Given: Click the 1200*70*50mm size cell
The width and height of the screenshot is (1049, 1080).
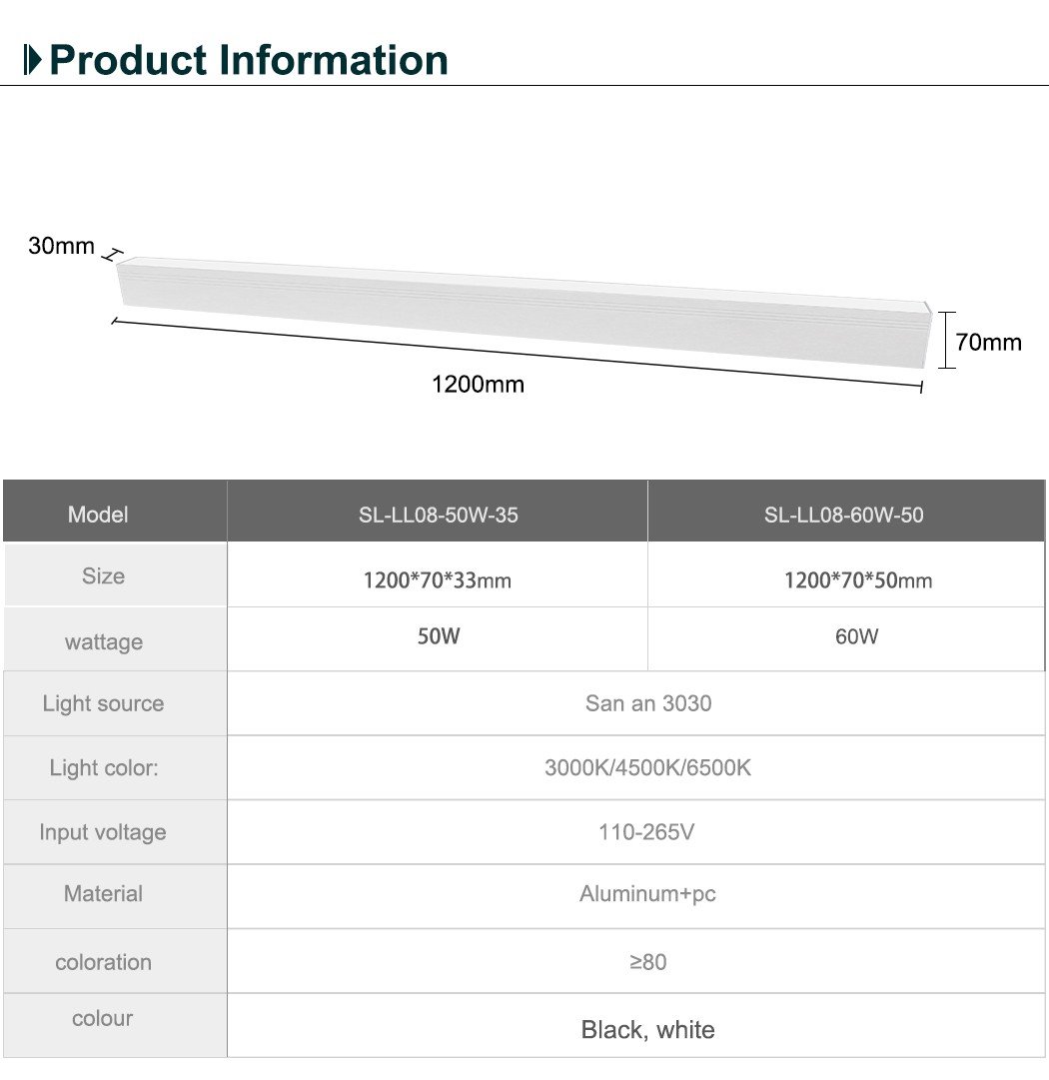Looking at the screenshot, I should (857, 579).
